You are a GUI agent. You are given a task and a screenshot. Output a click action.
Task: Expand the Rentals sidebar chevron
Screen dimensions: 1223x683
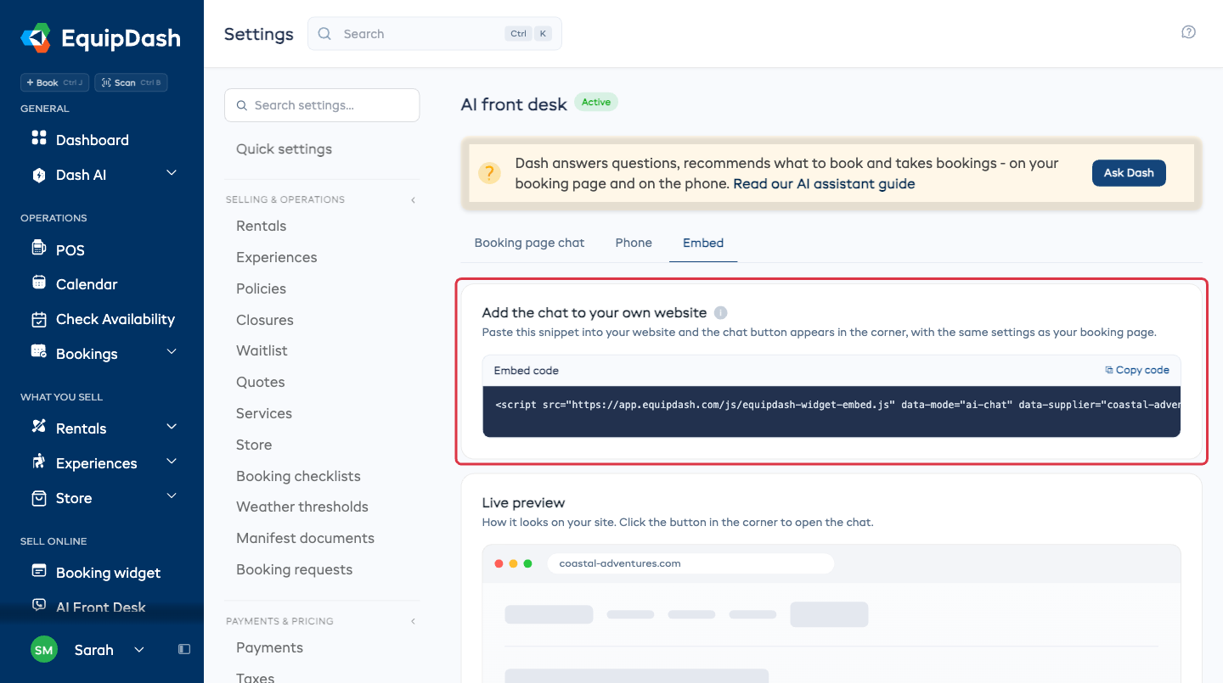pos(172,426)
